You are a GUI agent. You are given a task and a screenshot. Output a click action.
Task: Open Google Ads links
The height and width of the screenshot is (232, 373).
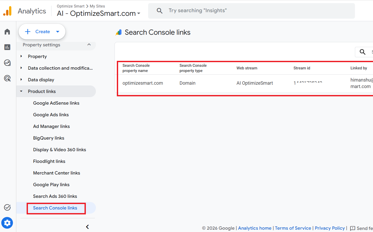[x=51, y=115]
